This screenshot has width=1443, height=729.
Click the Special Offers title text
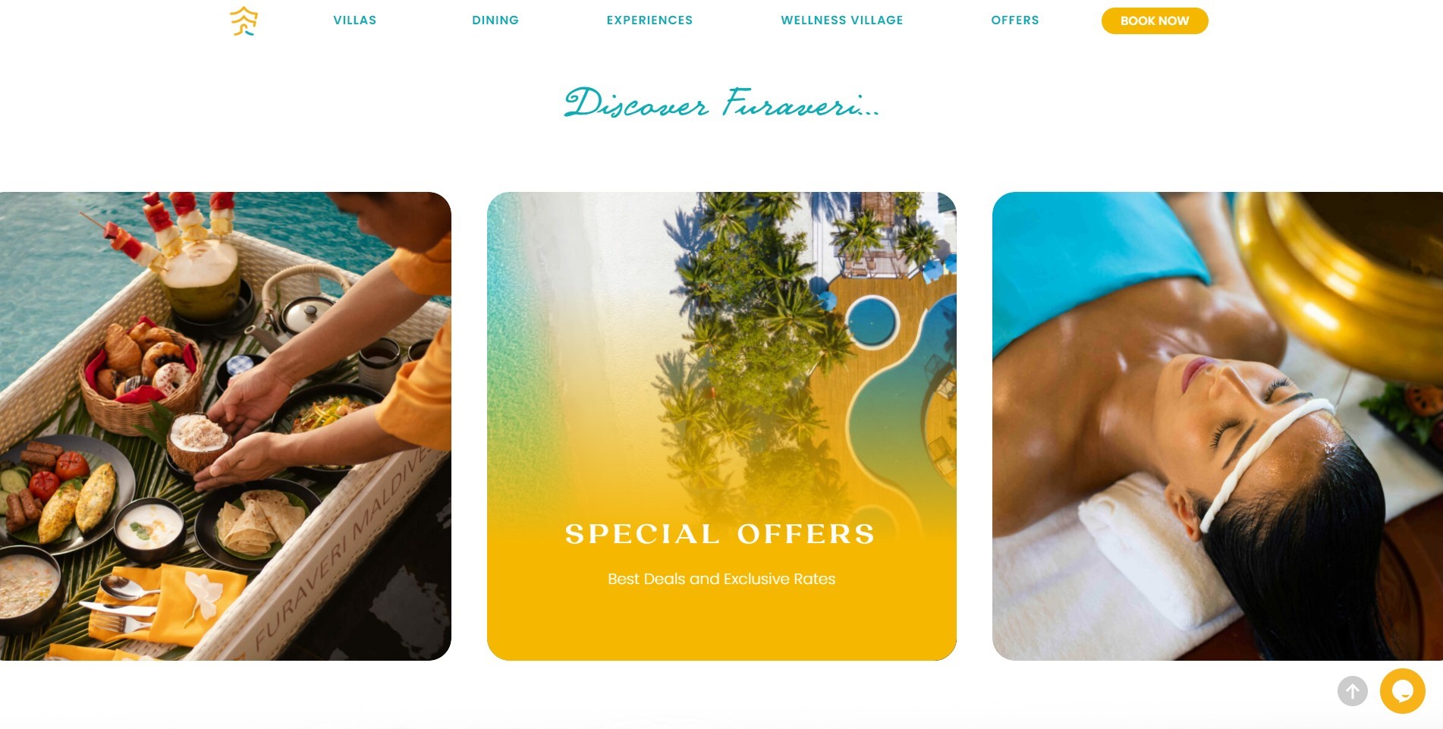click(720, 534)
